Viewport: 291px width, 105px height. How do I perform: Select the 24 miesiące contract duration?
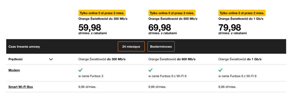[x=131, y=46]
